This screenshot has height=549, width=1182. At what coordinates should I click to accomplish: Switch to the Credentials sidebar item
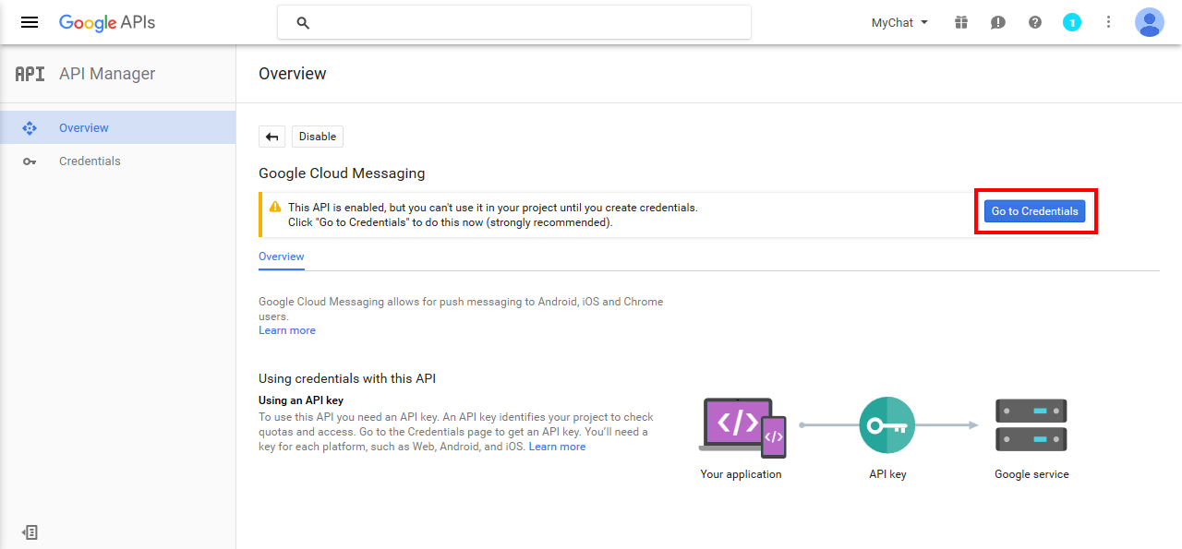[90, 161]
